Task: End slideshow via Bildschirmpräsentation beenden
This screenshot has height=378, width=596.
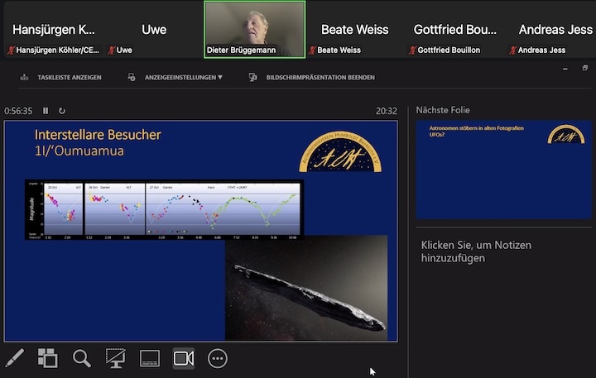Action: coord(312,77)
